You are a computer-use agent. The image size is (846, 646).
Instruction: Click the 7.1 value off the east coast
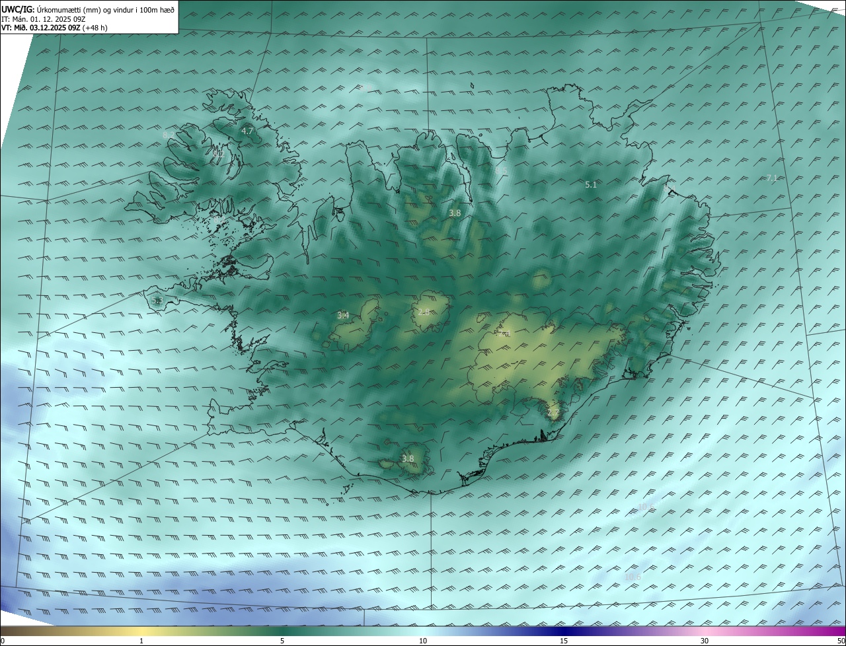(x=772, y=178)
